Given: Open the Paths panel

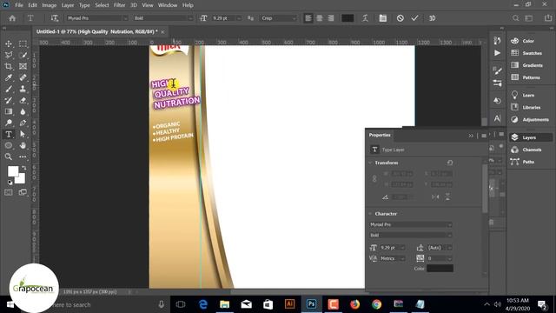Looking at the screenshot, I should 528,162.
